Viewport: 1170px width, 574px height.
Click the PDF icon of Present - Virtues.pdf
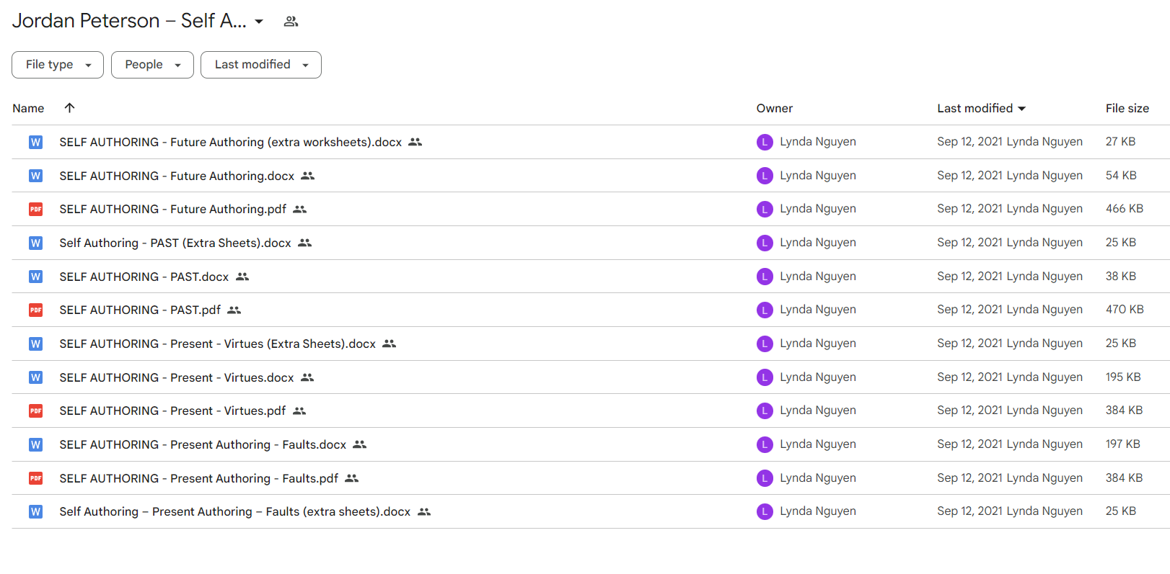(35, 411)
